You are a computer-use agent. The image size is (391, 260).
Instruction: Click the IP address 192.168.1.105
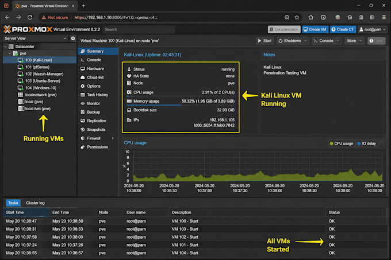(x=222, y=120)
